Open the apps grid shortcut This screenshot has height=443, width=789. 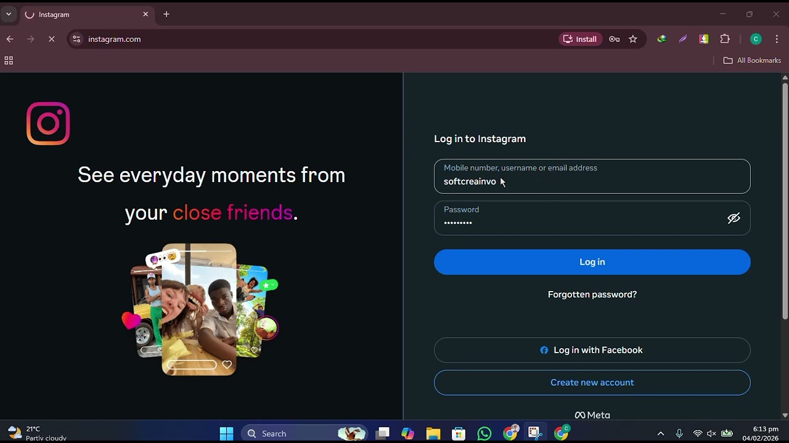[9, 60]
